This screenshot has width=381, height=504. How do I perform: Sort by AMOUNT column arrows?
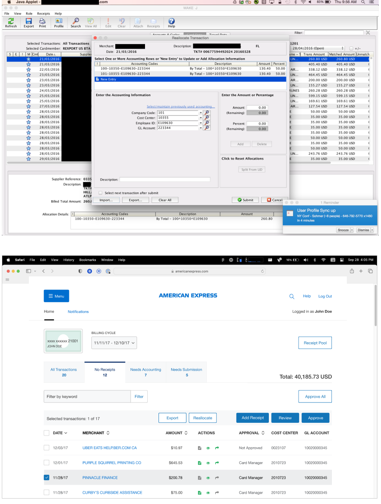coord(186,433)
